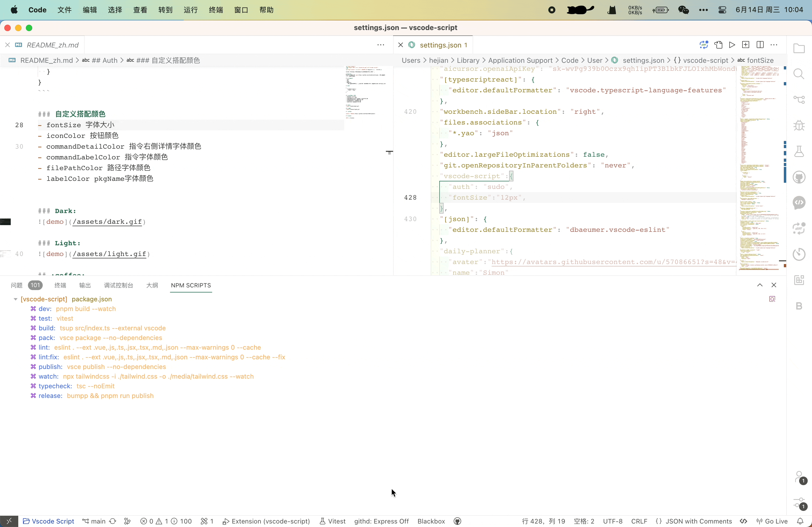Change indentation 空格: 2 in status bar

point(584,521)
